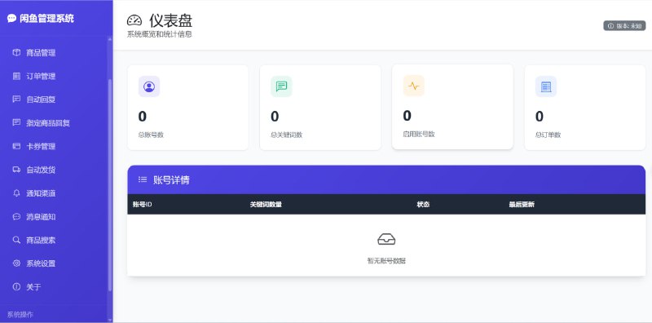
Task: Click the receipt icon on 总订单数 card
Action: point(546,86)
